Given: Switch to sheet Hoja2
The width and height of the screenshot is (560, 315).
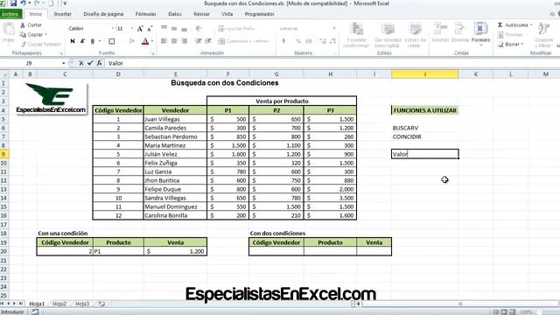Looking at the screenshot, I should pyautogui.click(x=59, y=304).
